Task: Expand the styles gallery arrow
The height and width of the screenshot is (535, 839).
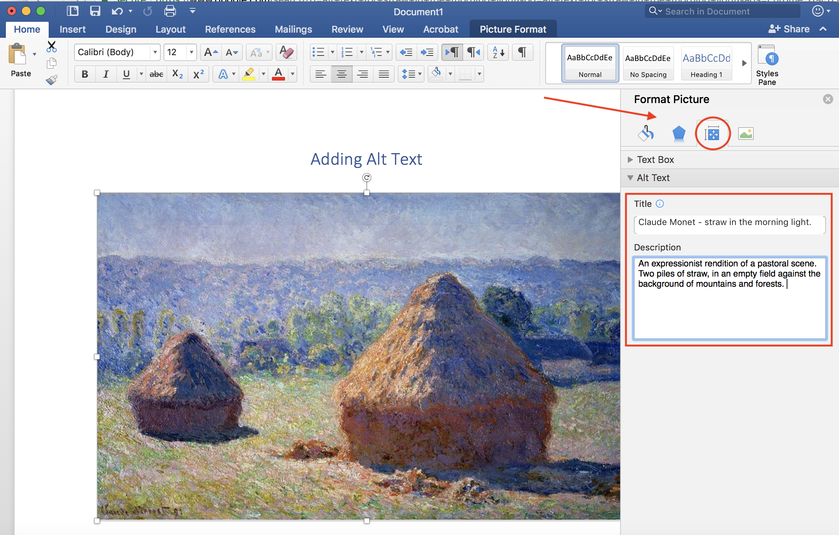Action: pos(744,63)
